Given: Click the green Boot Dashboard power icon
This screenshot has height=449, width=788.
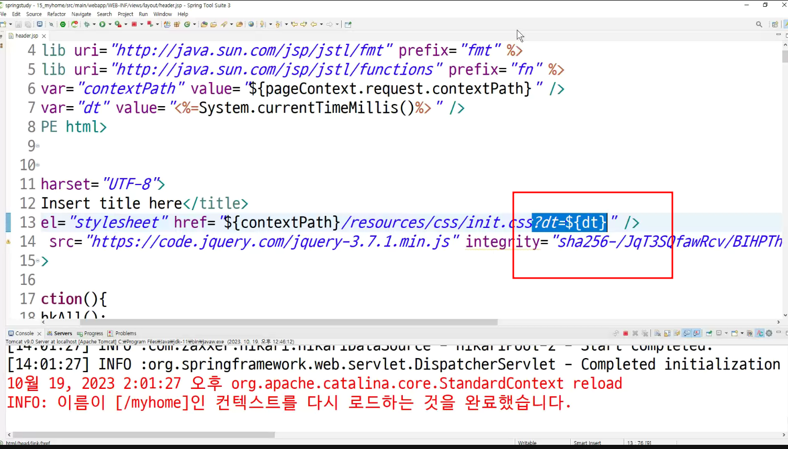Looking at the screenshot, I should click(x=63, y=24).
